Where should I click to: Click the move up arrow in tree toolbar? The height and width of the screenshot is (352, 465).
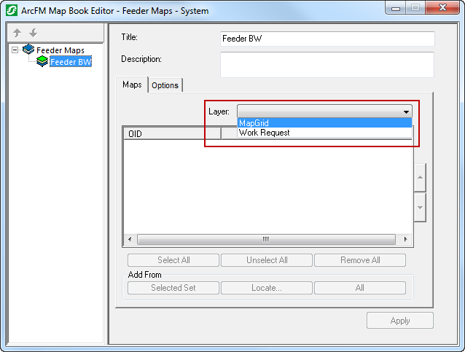(x=17, y=34)
